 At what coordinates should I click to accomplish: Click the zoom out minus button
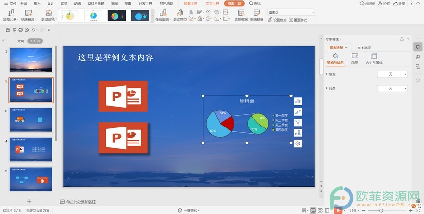click(x=364, y=210)
